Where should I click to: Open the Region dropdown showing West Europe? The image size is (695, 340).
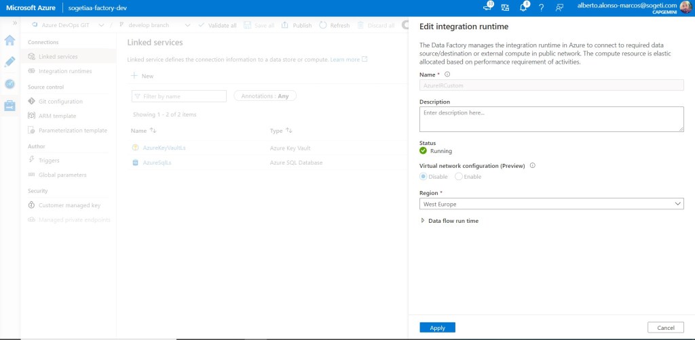(x=551, y=204)
